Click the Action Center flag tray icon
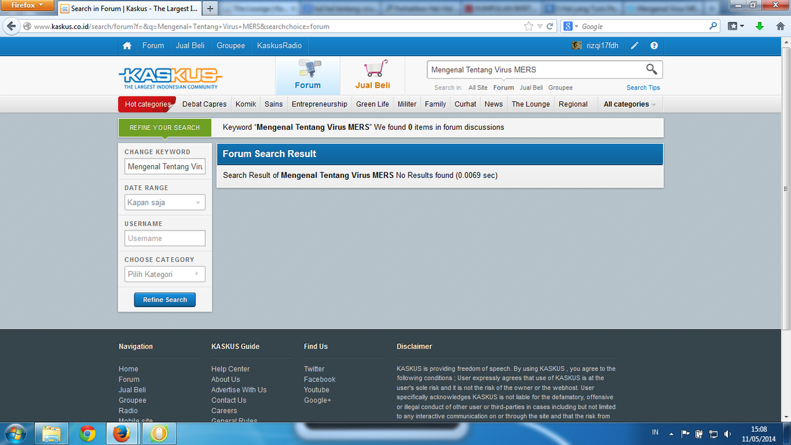Image resolution: width=791 pixels, height=445 pixels. (x=685, y=434)
